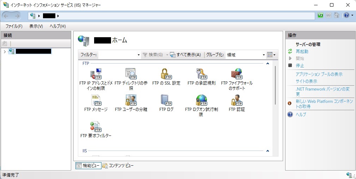The height and width of the screenshot is (179, 356).
Task: Click the view mode icon button
Action: [x=270, y=55]
